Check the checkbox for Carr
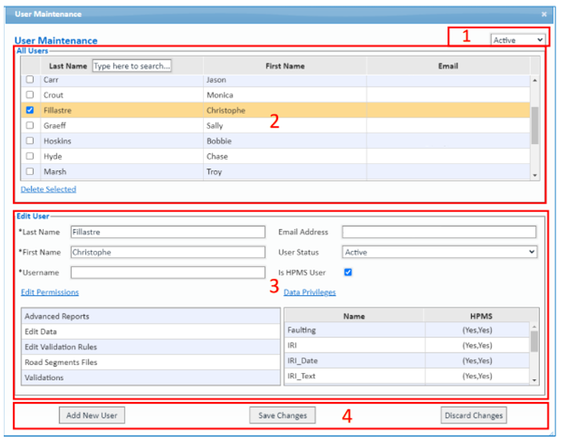The image size is (562, 441). click(30, 79)
